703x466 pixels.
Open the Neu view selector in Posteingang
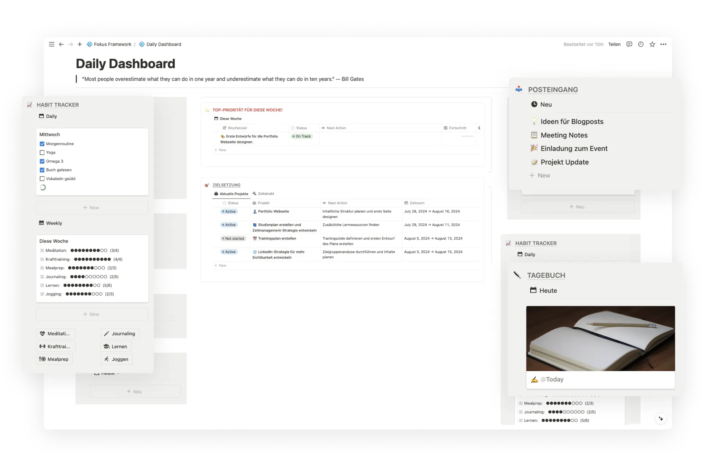pyautogui.click(x=542, y=105)
